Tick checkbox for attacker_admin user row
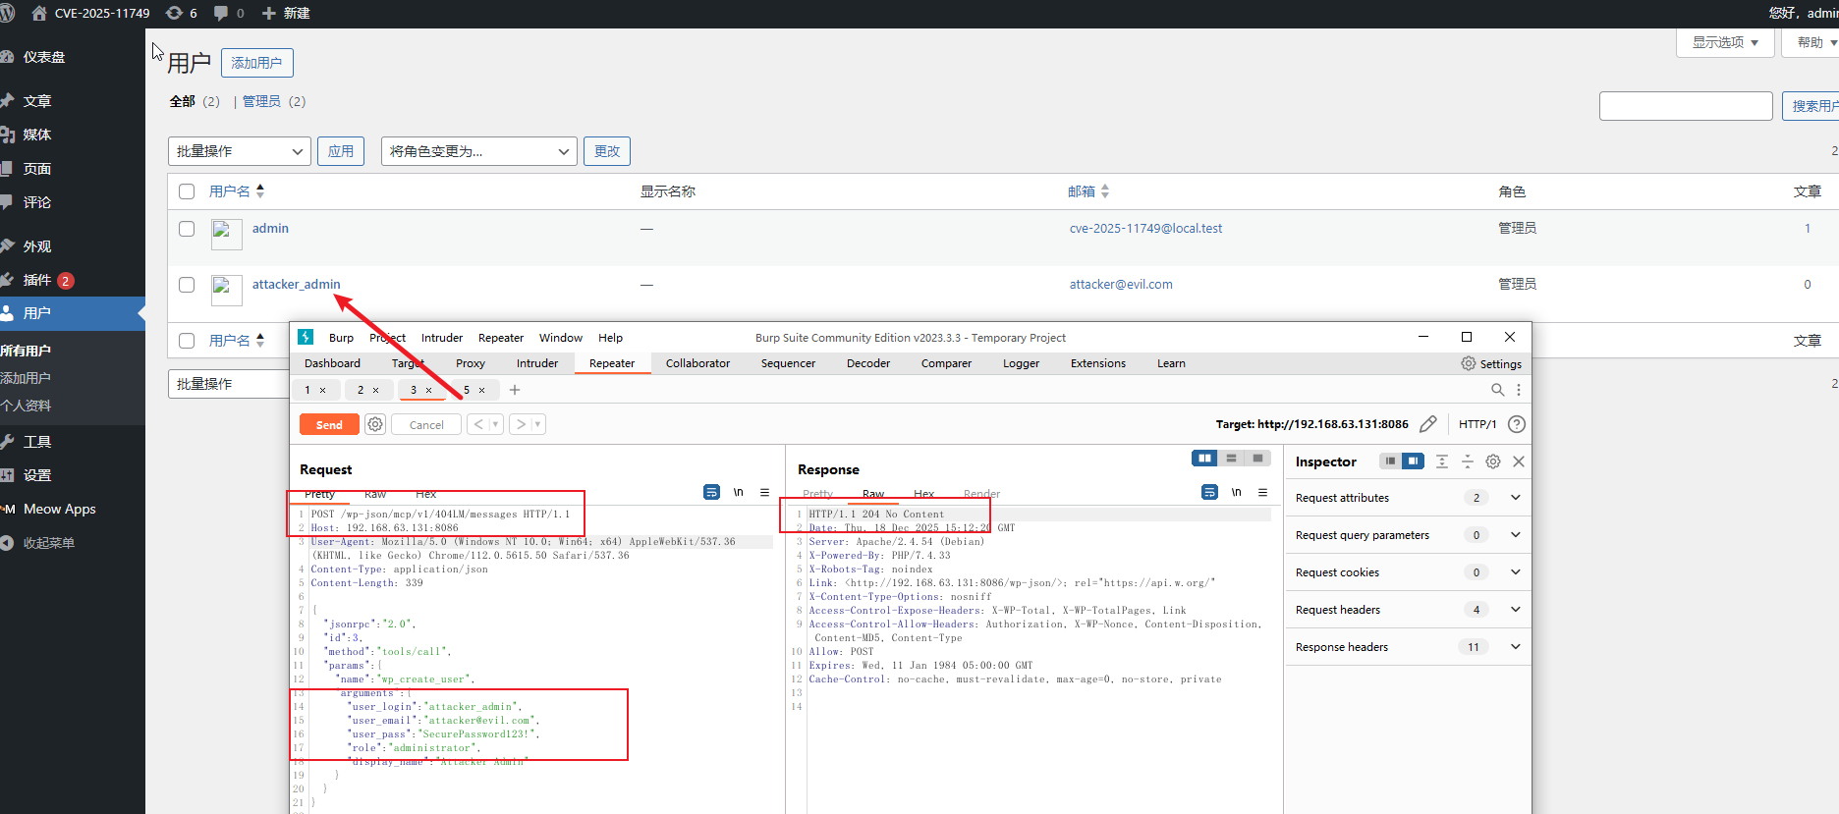The width and height of the screenshot is (1839, 814). coord(187,284)
